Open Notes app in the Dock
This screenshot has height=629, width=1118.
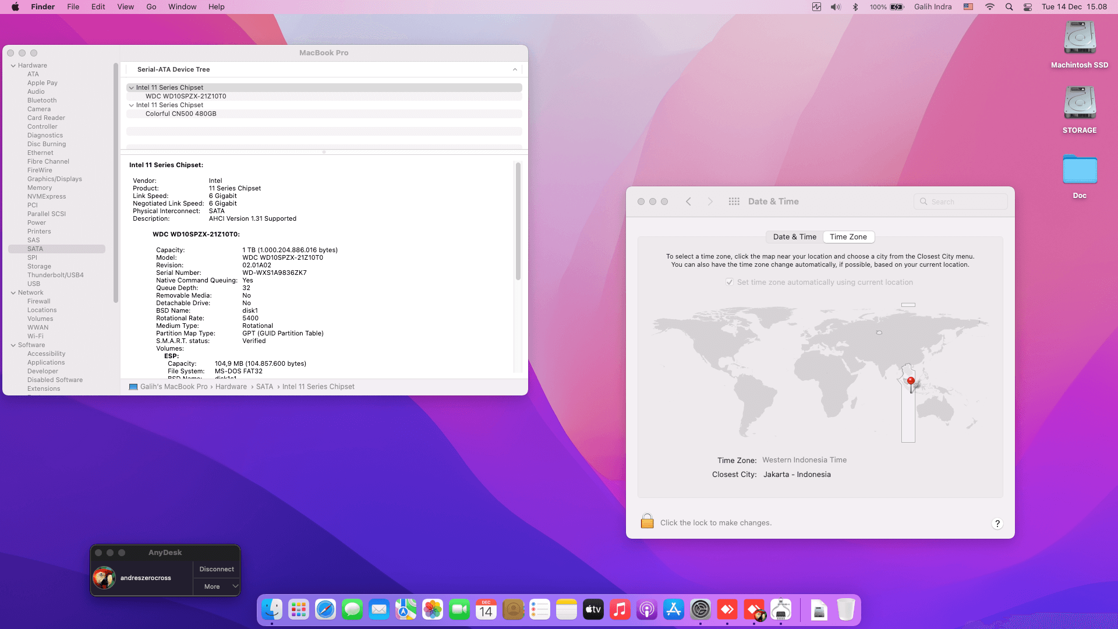pyautogui.click(x=567, y=610)
